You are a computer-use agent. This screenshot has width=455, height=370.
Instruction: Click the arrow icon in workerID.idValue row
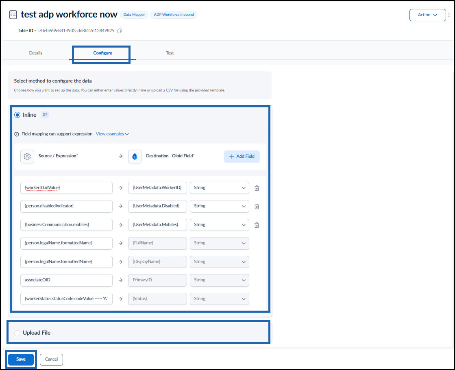(x=120, y=188)
